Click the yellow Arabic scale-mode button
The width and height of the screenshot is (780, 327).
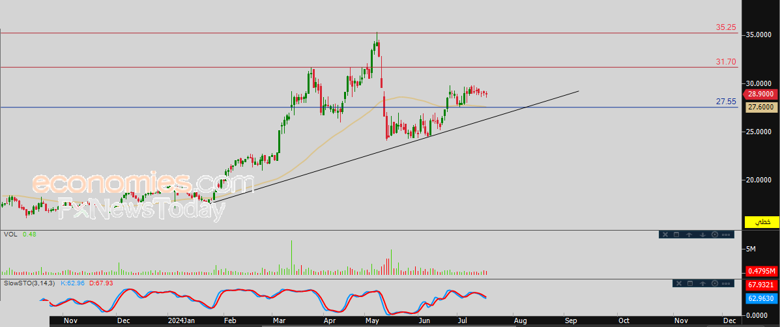coord(762,222)
